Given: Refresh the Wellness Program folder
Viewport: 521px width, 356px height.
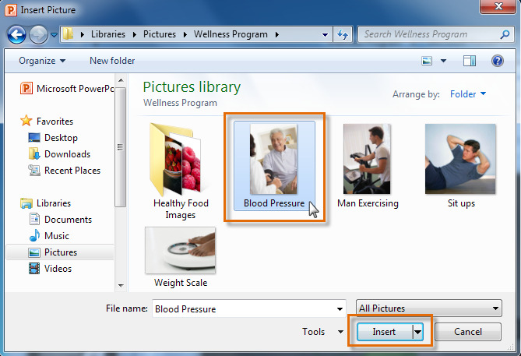Looking at the screenshot, I should (343, 34).
